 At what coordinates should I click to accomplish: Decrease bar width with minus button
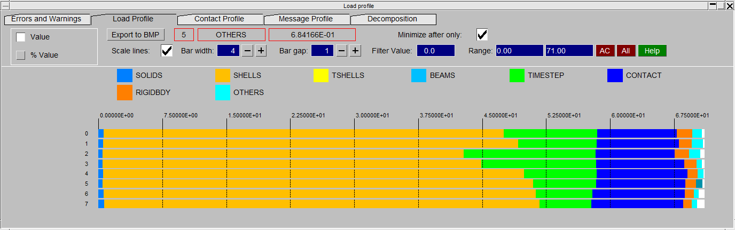click(248, 51)
